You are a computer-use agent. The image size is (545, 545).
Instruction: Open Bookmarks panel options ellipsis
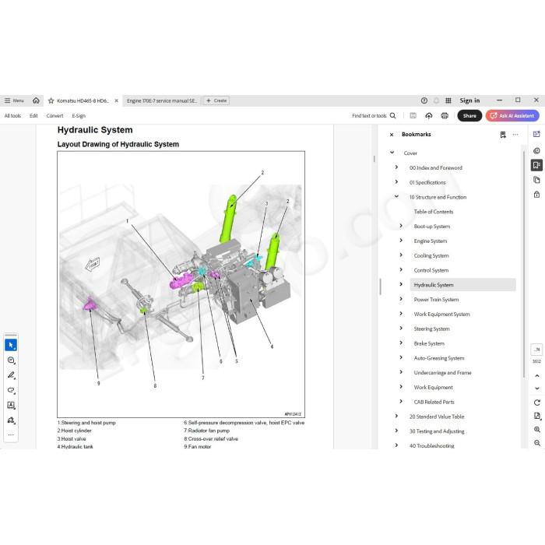pos(515,135)
